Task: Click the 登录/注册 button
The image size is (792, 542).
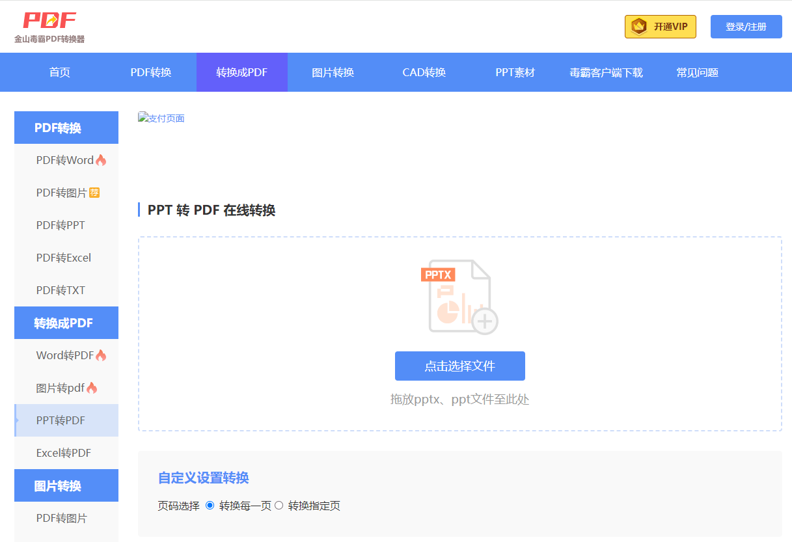Action: (746, 26)
